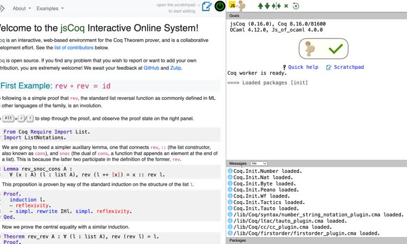The image size is (407, 244).
Task: Click the jsCoq version info text
Action: coord(278,24)
